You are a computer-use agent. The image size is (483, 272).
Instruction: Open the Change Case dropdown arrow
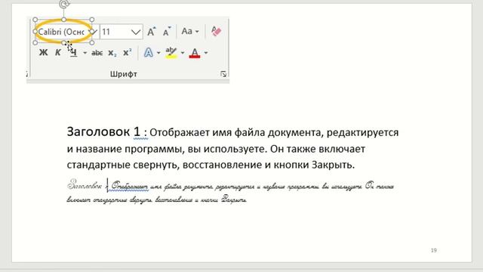(x=197, y=32)
